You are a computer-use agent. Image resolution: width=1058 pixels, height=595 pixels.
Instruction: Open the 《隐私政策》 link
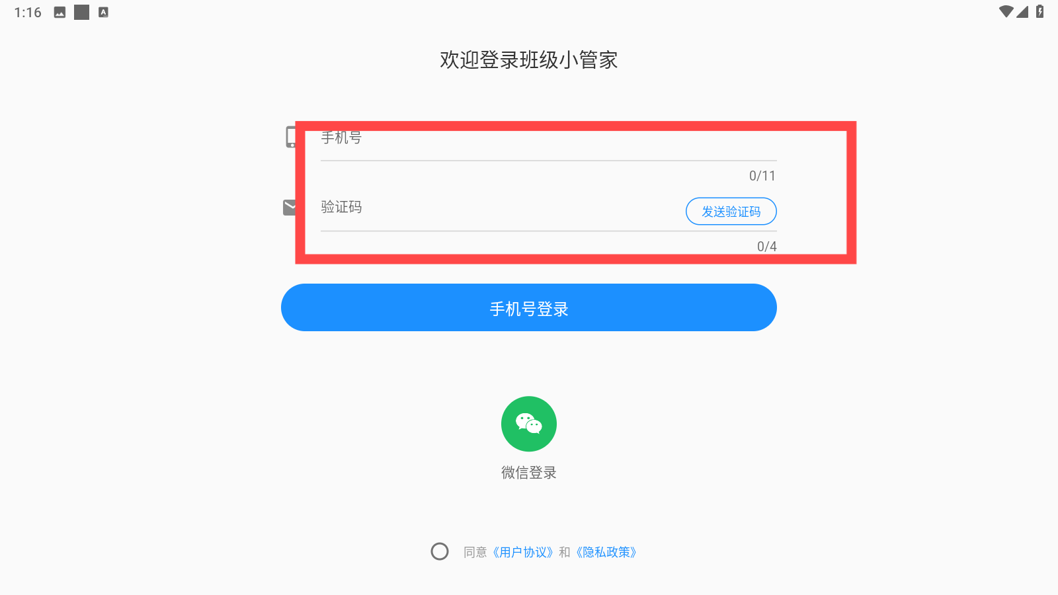[x=606, y=552]
